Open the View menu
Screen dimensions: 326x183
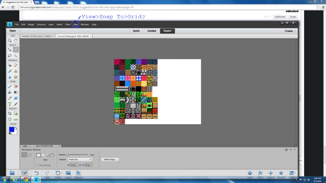[75, 24]
